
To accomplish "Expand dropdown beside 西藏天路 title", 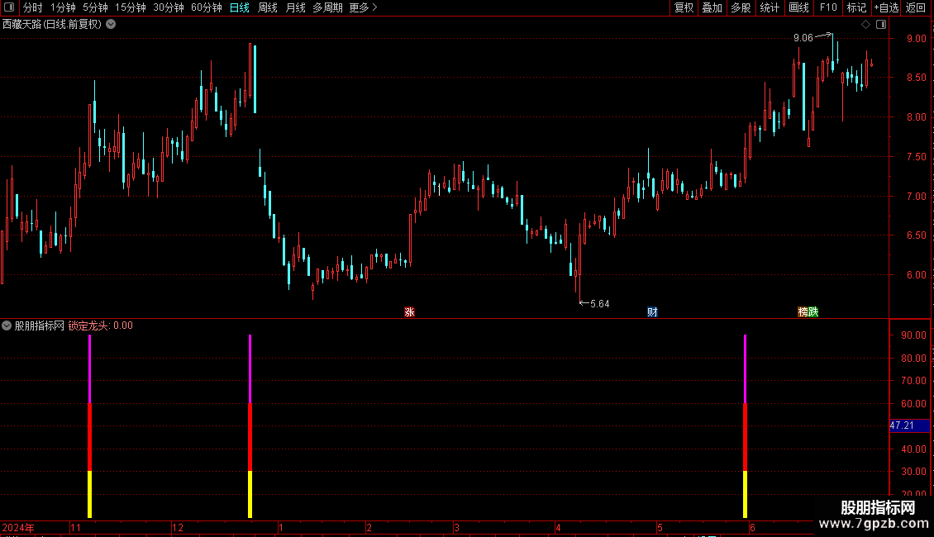I will pyautogui.click(x=111, y=25).
